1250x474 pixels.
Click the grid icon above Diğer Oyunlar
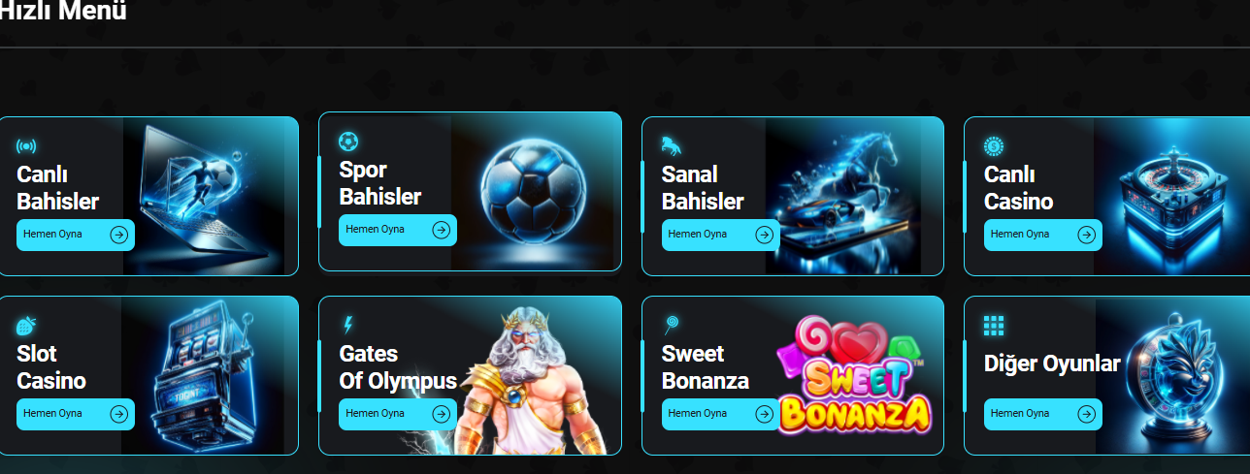click(994, 326)
